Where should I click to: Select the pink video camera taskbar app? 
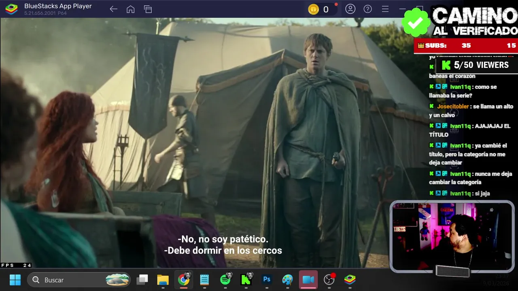308,280
